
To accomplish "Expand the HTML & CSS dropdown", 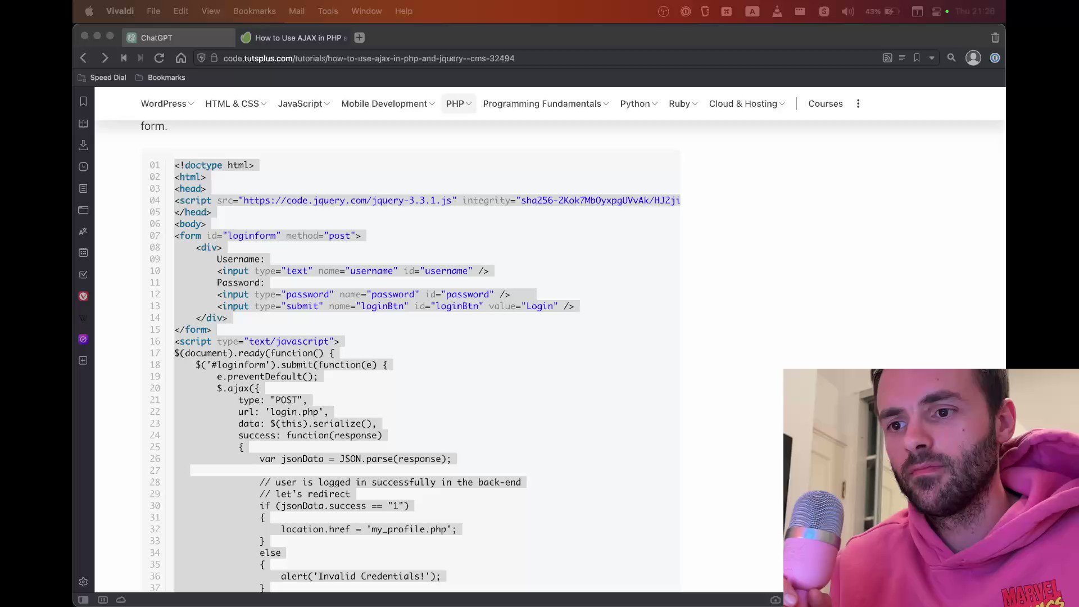I will (x=235, y=103).
